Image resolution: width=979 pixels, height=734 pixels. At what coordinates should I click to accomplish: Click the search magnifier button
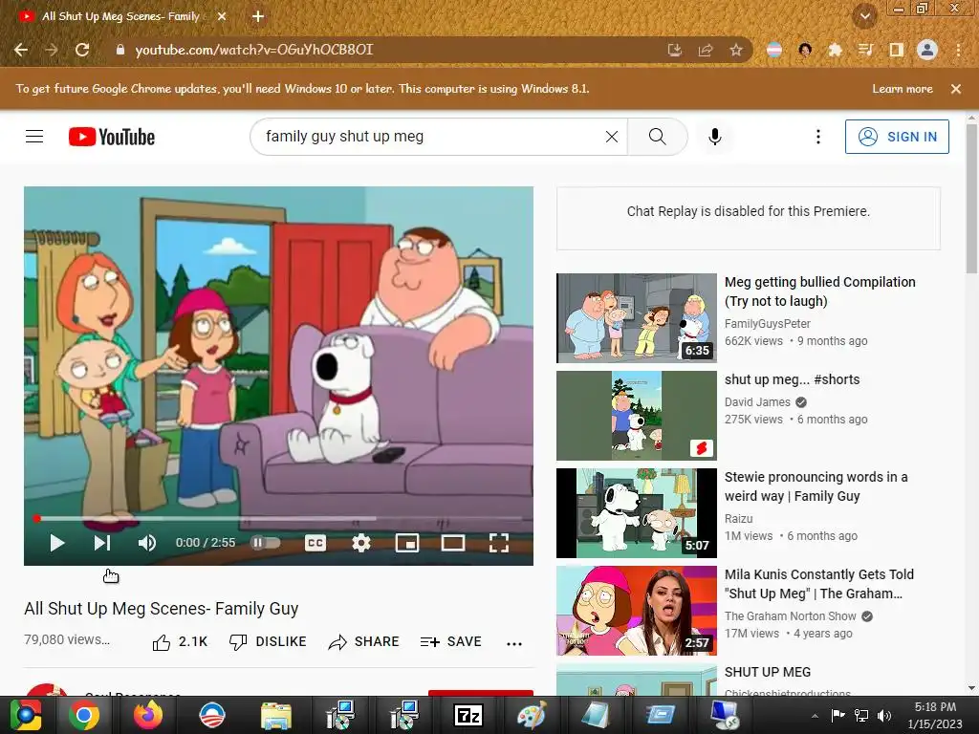point(657,136)
